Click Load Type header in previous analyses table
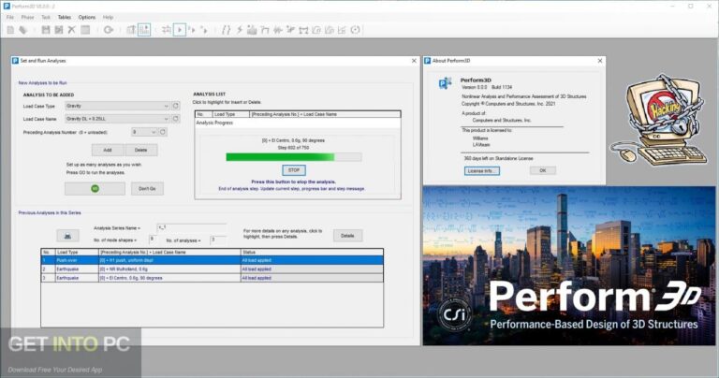 pos(77,252)
